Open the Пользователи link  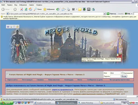click(54, 80)
